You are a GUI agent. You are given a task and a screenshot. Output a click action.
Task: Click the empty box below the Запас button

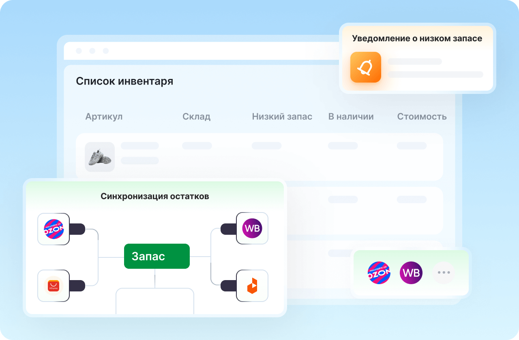point(155,301)
